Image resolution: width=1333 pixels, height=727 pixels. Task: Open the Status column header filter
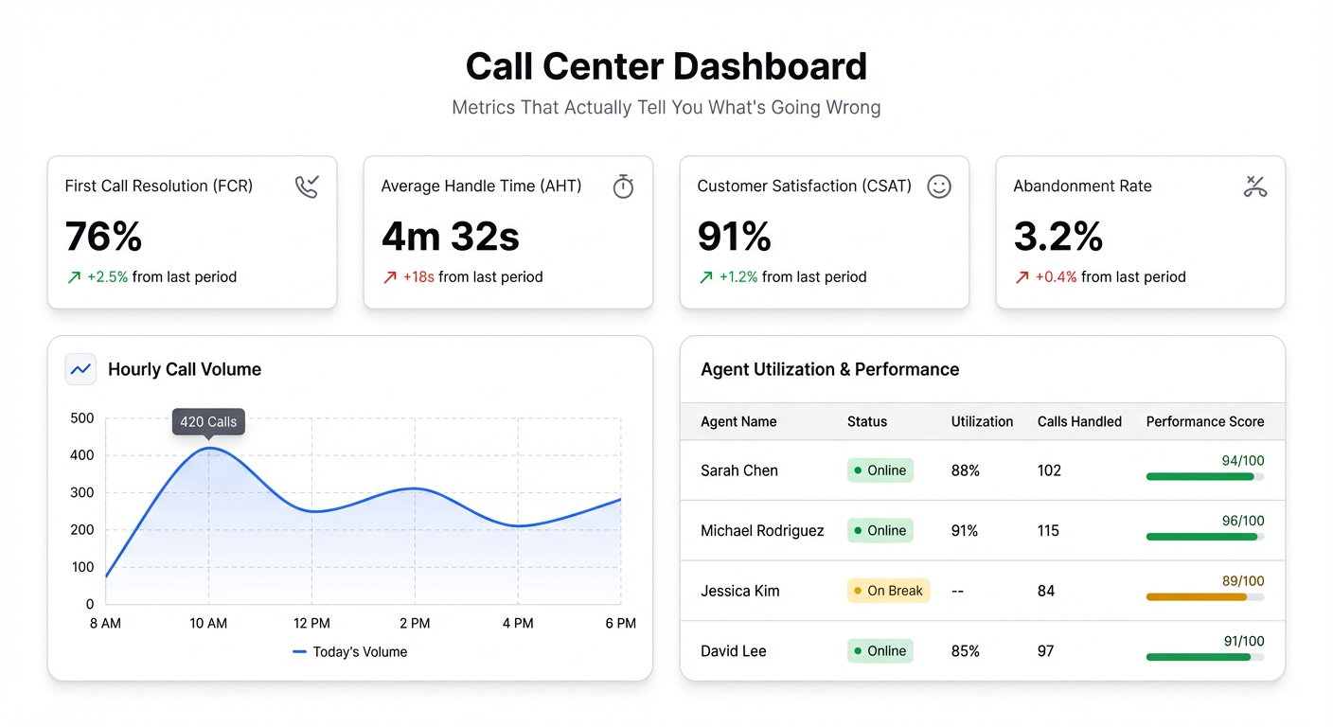866,421
